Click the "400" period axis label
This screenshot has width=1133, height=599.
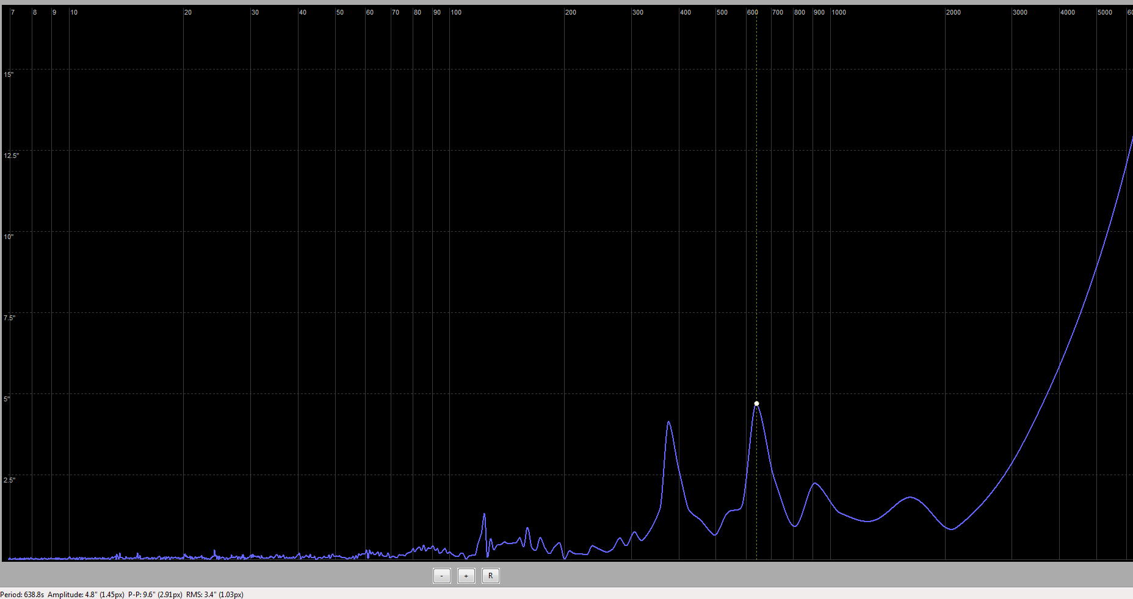[x=686, y=12]
